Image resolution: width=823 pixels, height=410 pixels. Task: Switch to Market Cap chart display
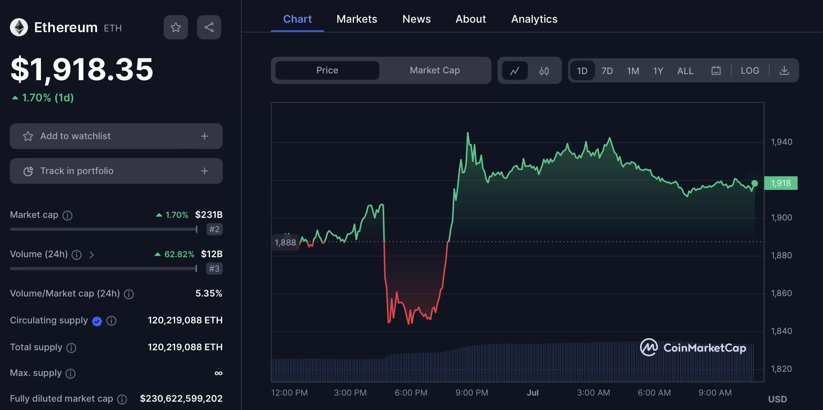(x=434, y=69)
